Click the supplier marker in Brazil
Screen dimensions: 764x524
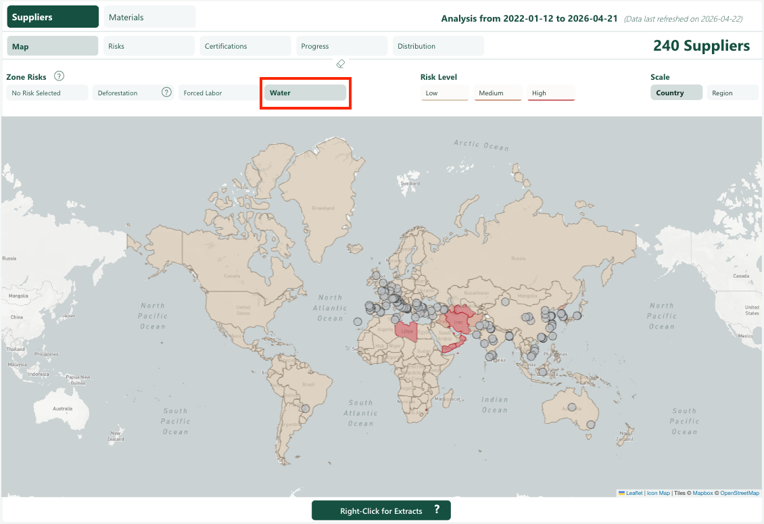(306, 408)
